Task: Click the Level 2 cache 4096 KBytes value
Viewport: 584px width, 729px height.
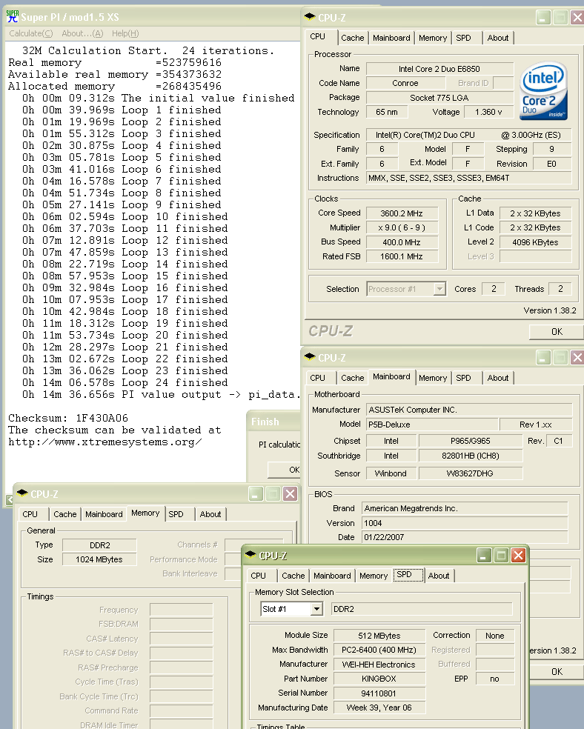Action: pyautogui.click(x=535, y=242)
